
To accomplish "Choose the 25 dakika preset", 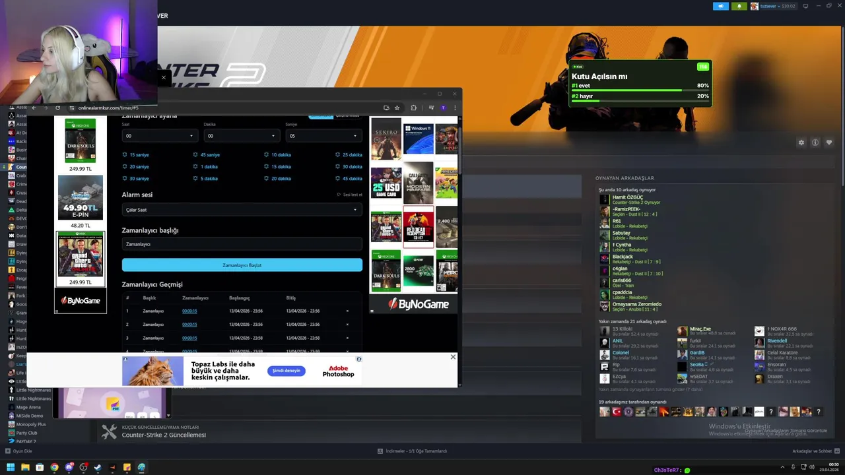I will pos(349,155).
